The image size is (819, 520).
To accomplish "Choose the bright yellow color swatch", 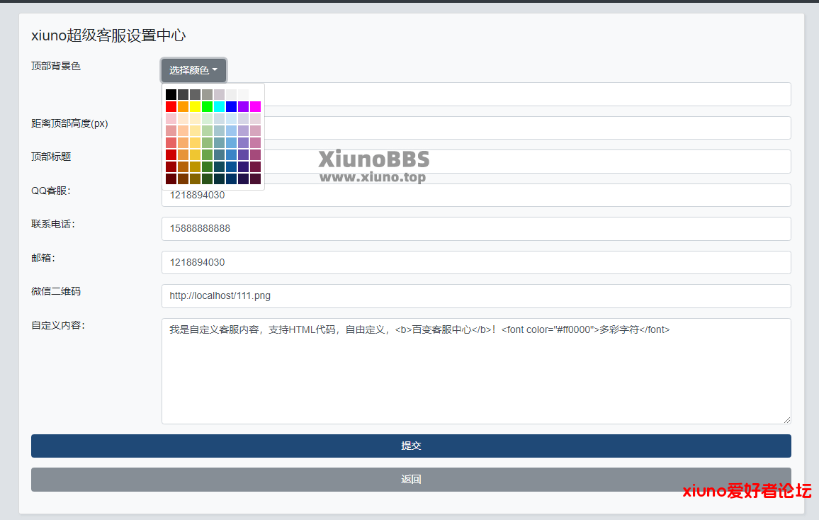I will click(x=195, y=106).
